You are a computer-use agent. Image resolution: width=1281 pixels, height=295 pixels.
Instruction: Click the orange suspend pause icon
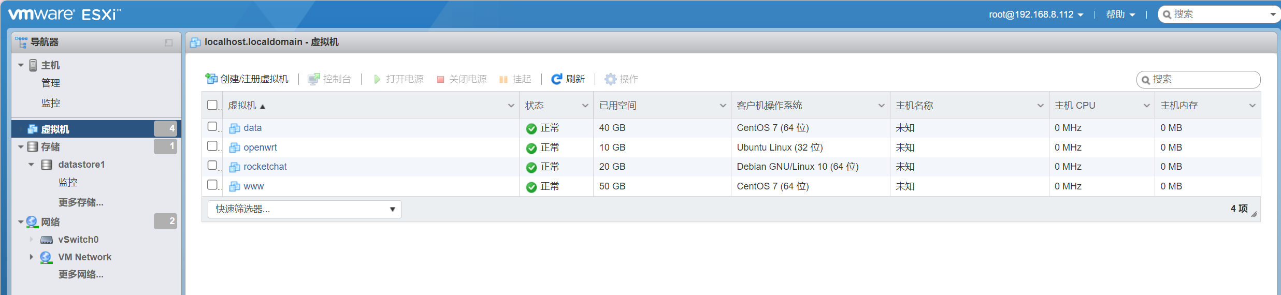[x=503, y=79]
